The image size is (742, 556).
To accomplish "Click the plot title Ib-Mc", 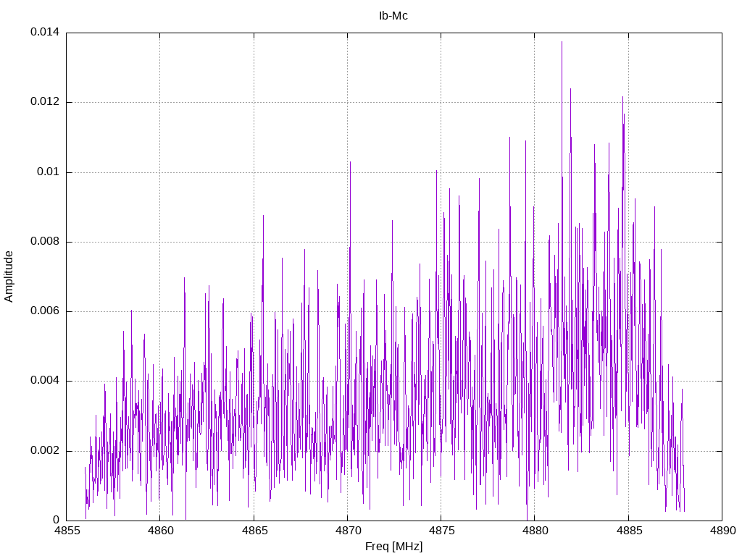I will click(x=393, y=16).
